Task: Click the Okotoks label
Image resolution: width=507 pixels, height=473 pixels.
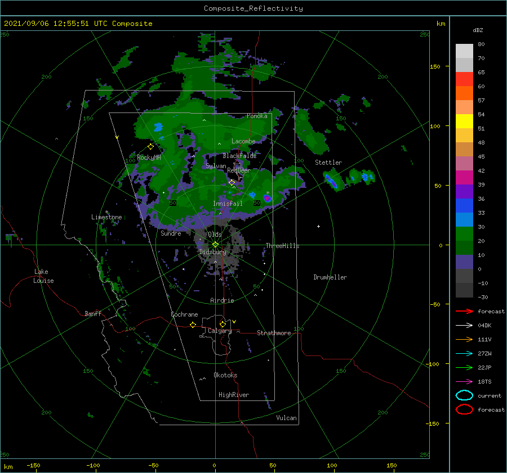Action: click(225, 375)
